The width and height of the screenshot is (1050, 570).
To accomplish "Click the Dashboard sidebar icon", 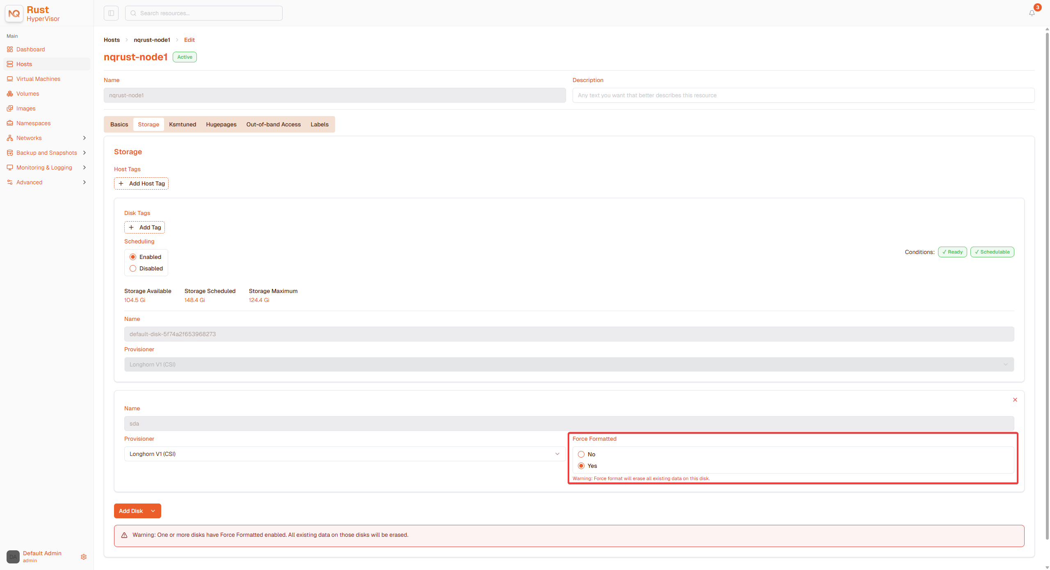I will (x=10, y=49).
